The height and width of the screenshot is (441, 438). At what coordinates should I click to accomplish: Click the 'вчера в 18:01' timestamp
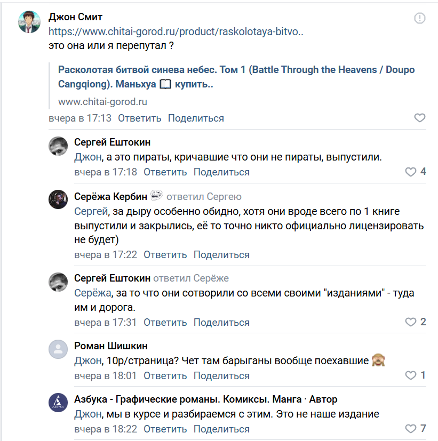pos(106,375)
